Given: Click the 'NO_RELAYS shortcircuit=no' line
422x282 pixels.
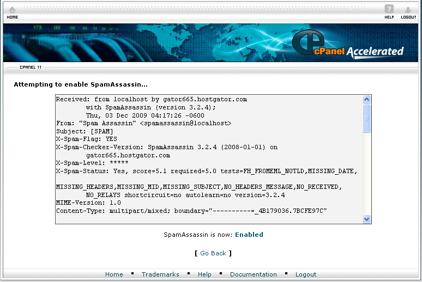Looking at the screenshot, I should [x=185, y=195].
